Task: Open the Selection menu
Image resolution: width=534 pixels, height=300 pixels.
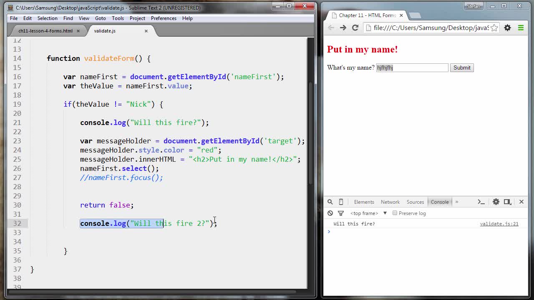Action: pos(48,18)
